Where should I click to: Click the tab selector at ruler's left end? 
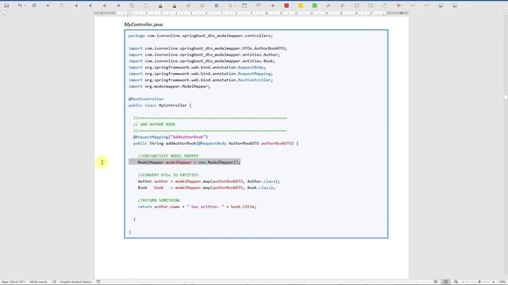(x=3, y=13)
